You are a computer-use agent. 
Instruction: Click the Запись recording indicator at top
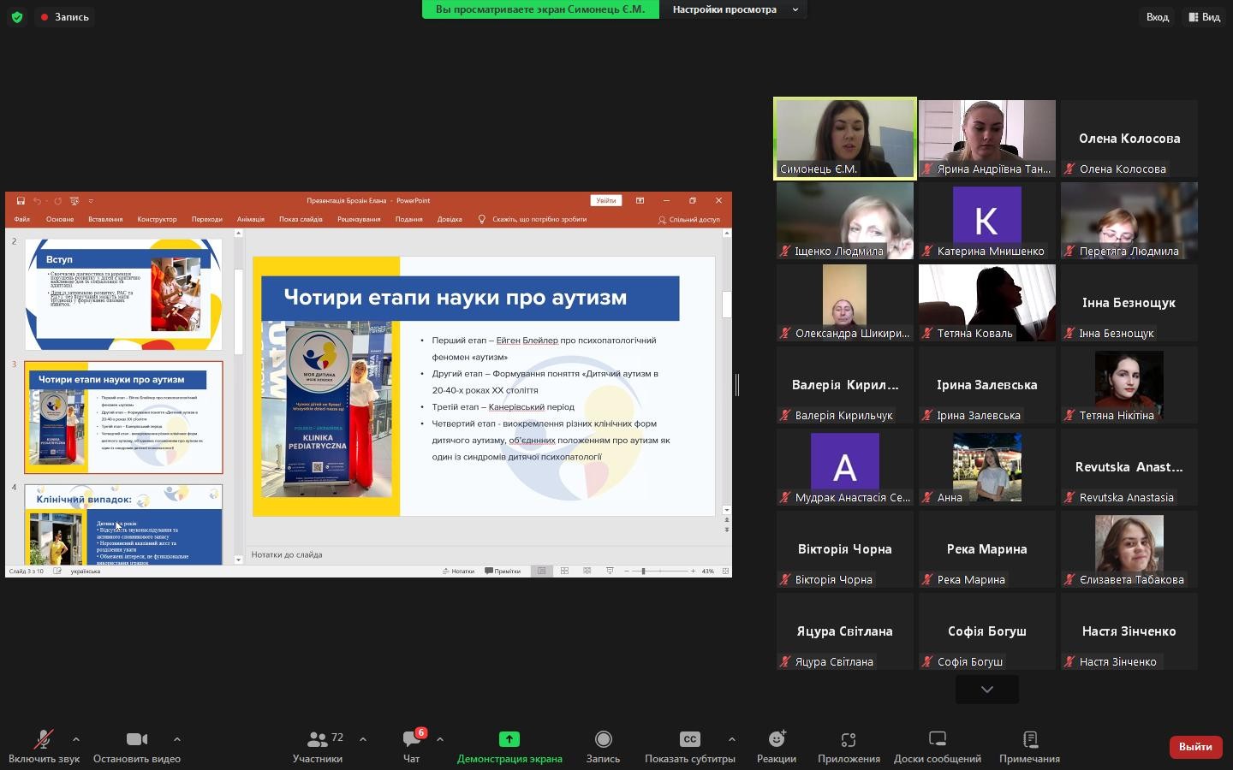coord(65,17)
